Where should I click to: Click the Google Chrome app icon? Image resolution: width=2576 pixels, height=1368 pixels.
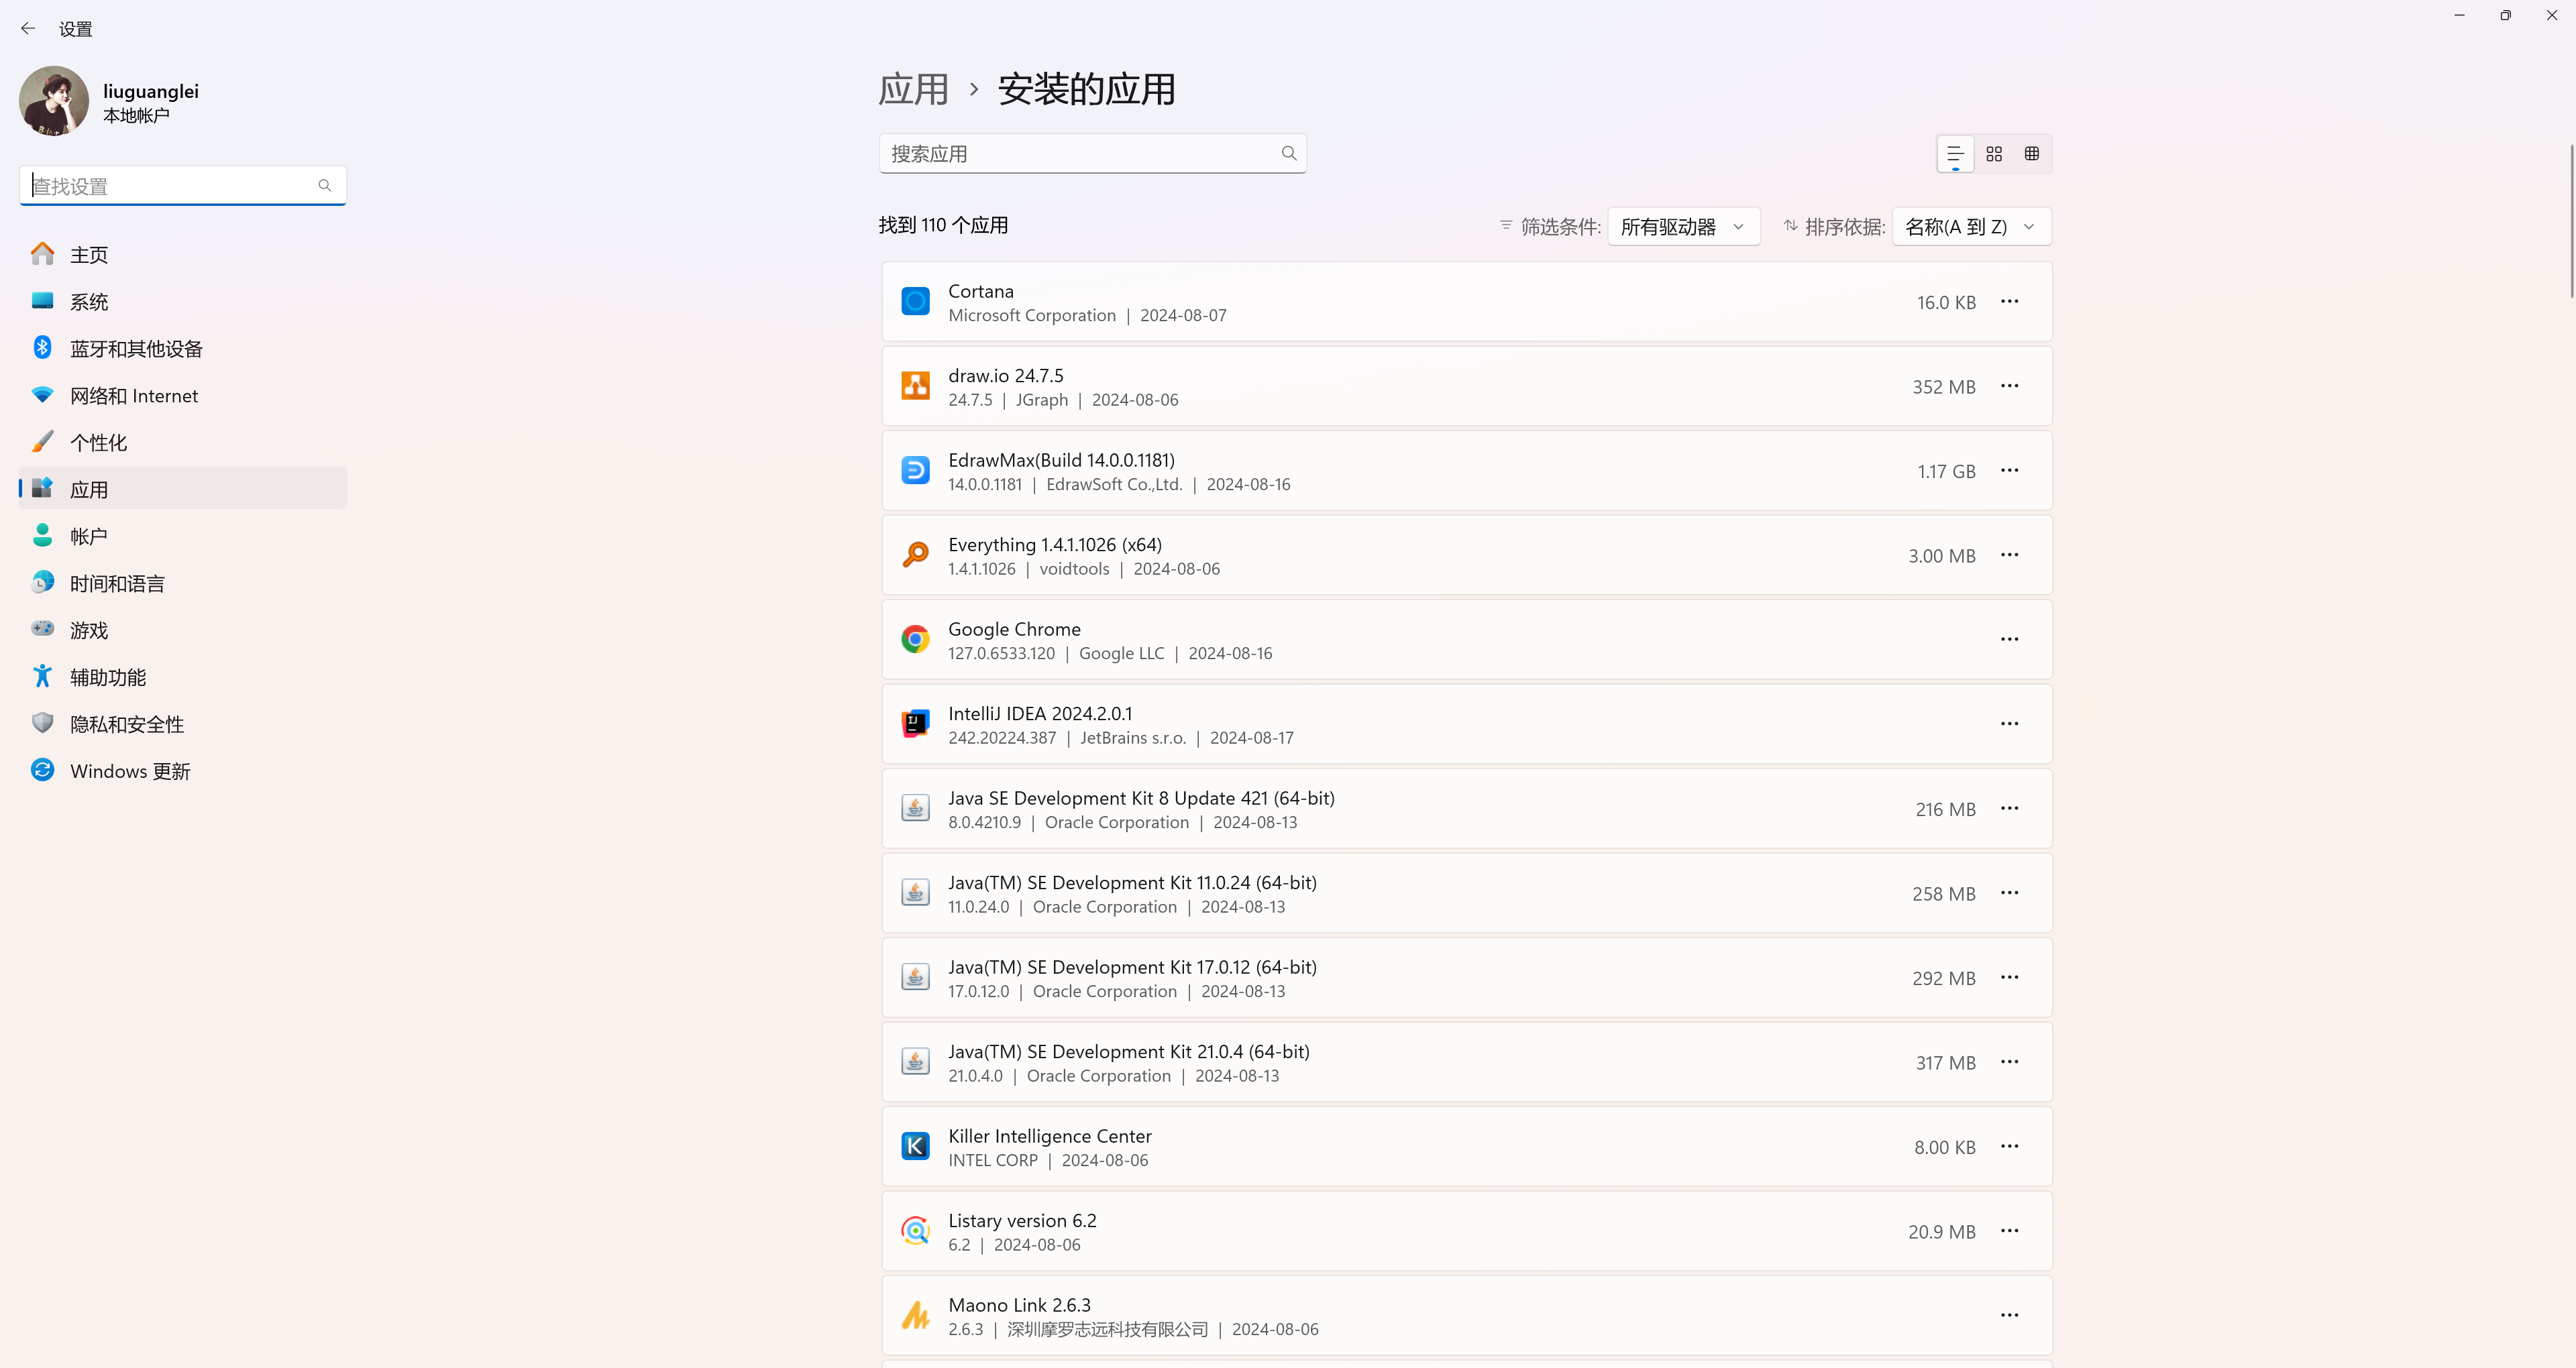click(915, 639)
